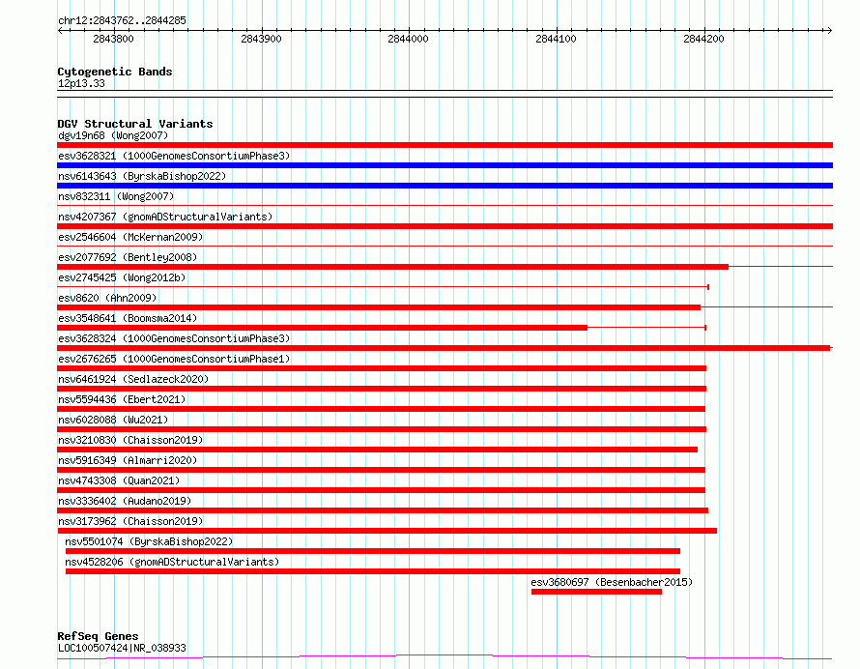The image size is (860, 669).
Task: Open nsv5916349 (Almarri2020) label
Action: (x=128, y=460)
